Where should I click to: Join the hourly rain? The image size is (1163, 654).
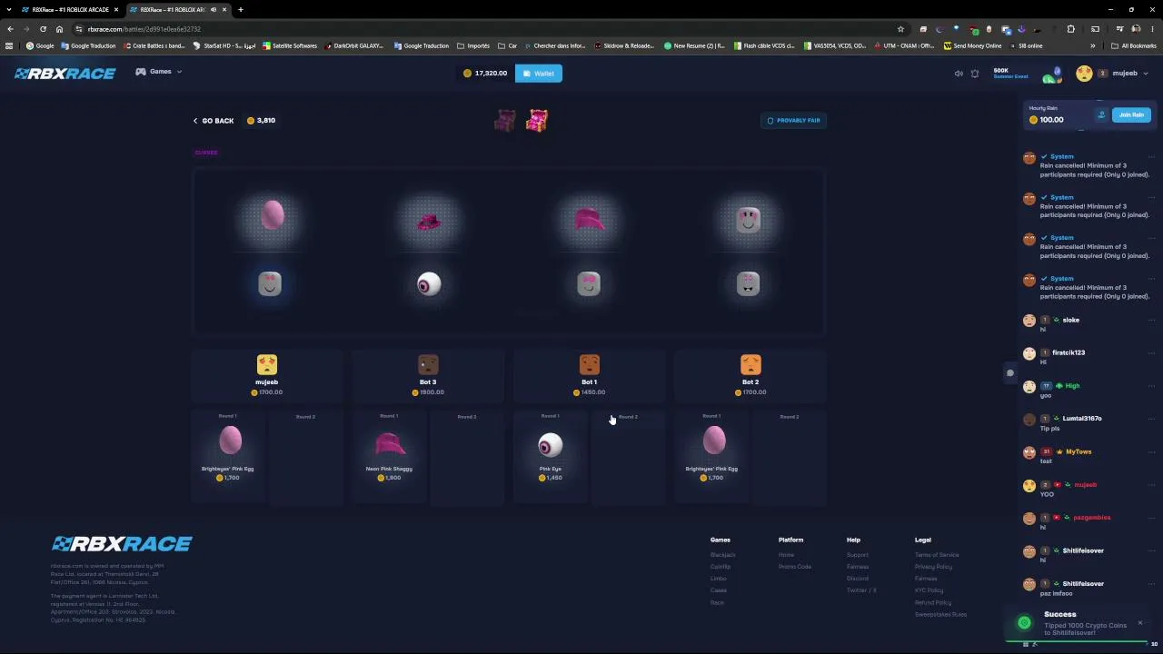tap(1131, 114)
